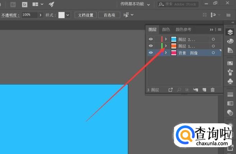Expand the opacity slider arrow
The width and height of the screenshot is (236, 154).
pyautogui.click(x=40, y=15)
